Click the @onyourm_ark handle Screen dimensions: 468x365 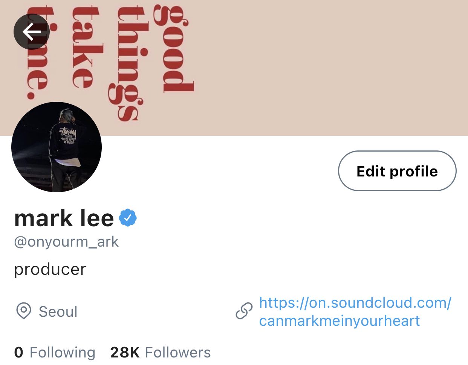(66, 242)
